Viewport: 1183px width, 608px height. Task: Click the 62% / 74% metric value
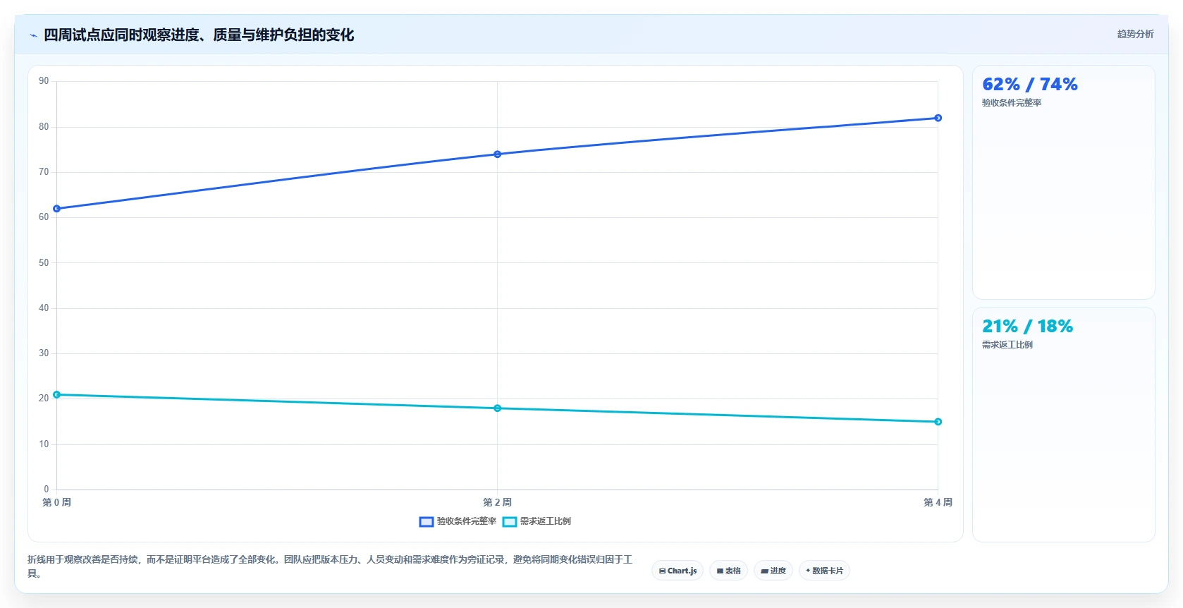(1030, 85)
